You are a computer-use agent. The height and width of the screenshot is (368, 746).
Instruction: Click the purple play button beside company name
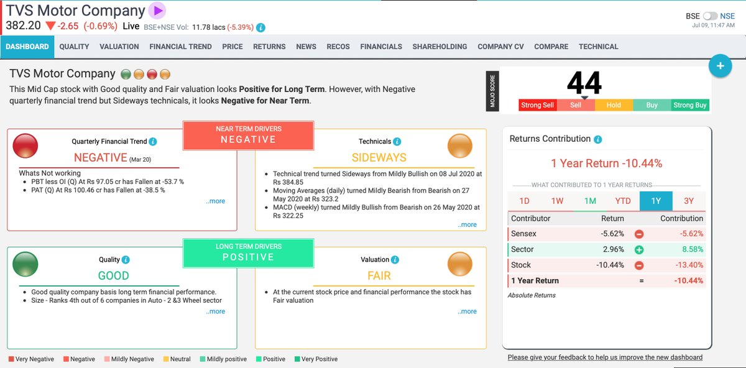(x=157, y=11)
